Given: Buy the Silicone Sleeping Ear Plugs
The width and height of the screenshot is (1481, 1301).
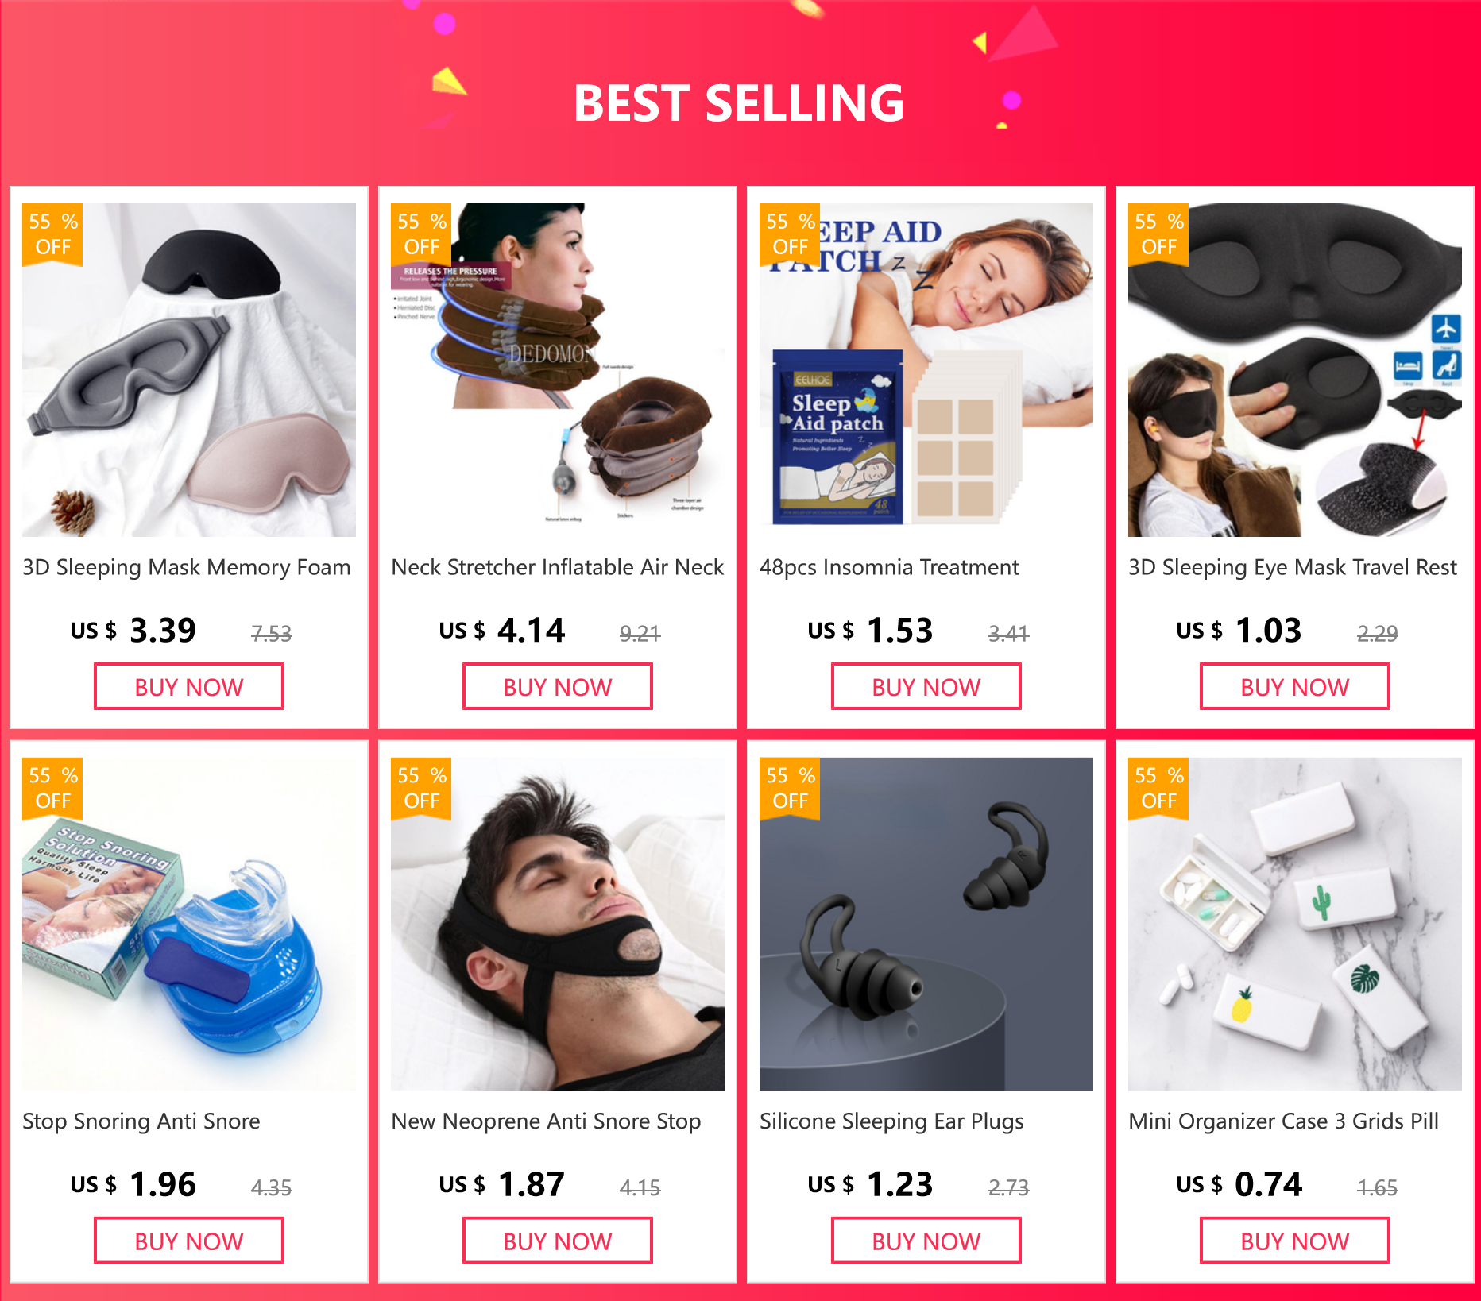Looking at the screenshot, I should (x=926, y=1241).
